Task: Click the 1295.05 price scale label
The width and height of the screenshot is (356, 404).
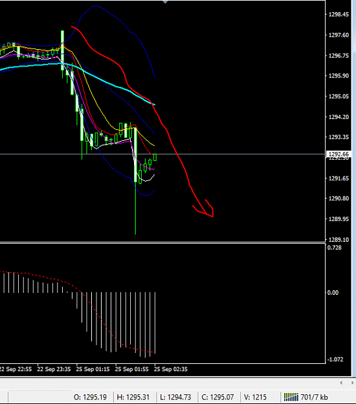Action: (x=339, y=96)
